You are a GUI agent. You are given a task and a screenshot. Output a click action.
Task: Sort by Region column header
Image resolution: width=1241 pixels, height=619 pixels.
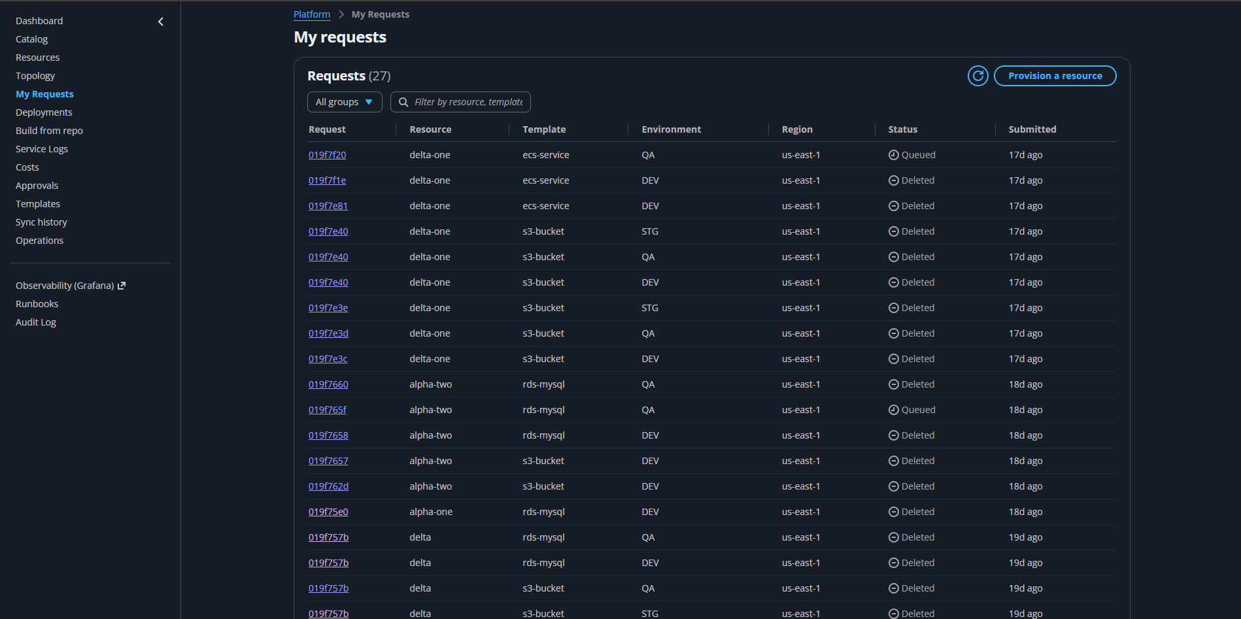[797, 129]
